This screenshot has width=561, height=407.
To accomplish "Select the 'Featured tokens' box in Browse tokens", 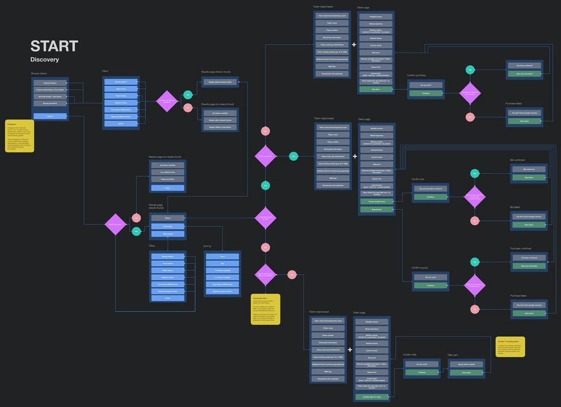I will point(50,83).
